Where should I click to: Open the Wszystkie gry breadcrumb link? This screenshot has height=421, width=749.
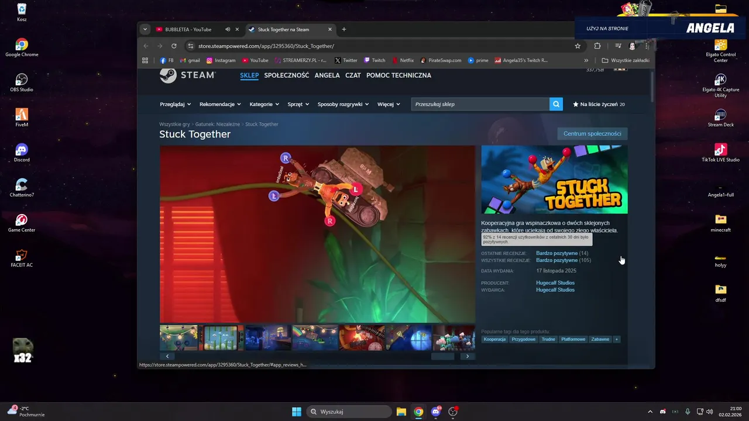point(174,124)
